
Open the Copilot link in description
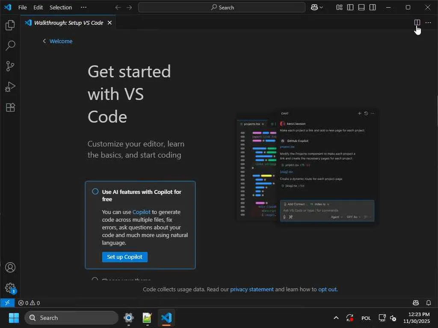(141, 212)
